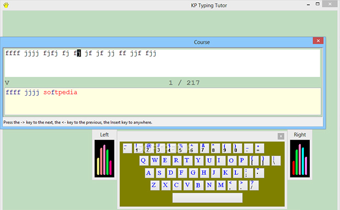
Task: Close the Course window
Action: pos(318,41)
